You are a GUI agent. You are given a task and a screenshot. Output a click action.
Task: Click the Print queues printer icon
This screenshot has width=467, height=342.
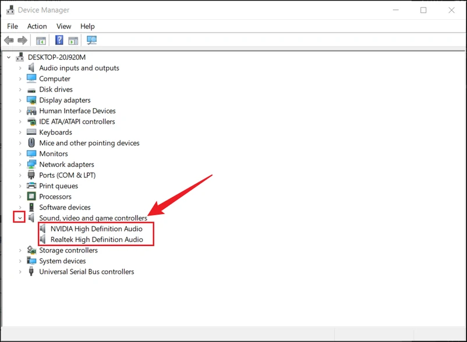[31, 186]
